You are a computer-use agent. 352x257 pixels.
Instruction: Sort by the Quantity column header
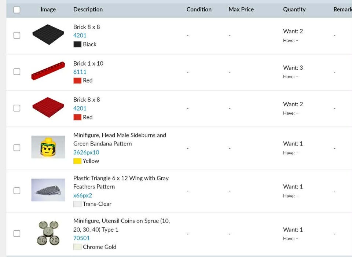[294, 10]
